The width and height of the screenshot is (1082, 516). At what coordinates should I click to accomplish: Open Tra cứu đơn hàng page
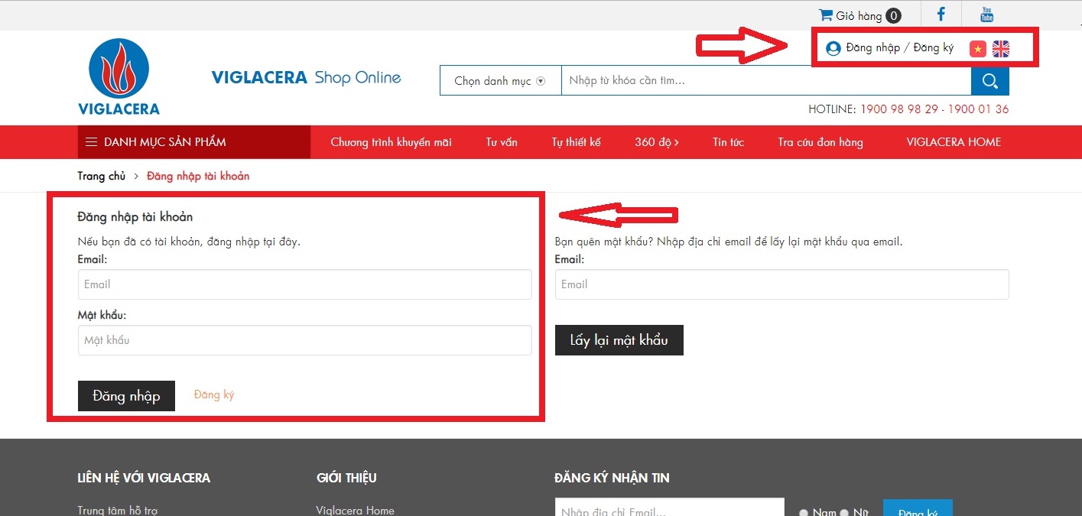(820, 142)
